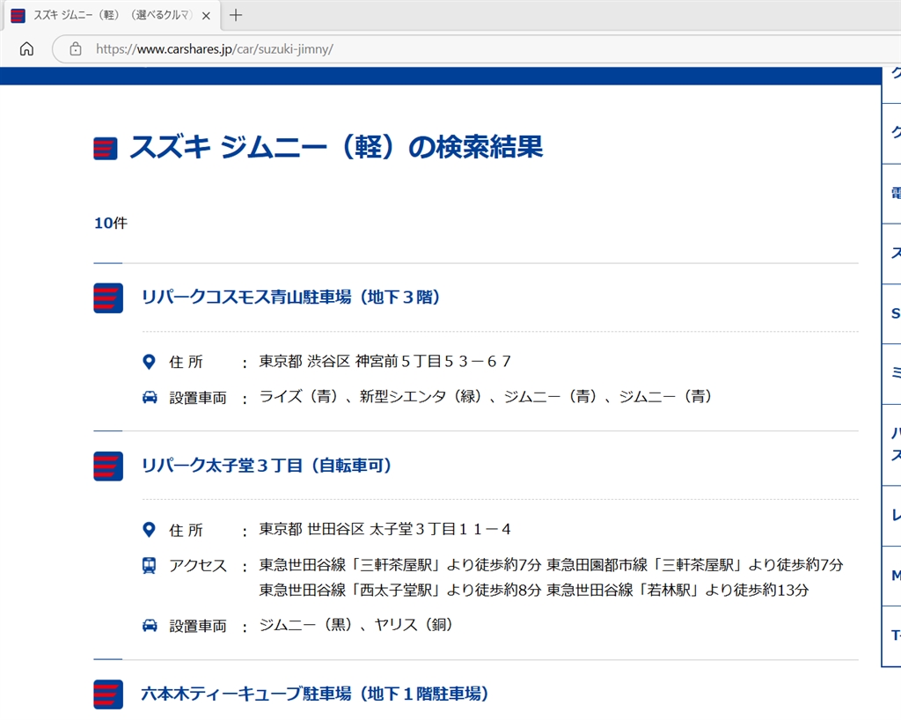Click the station icon for 六本木ティーキューブ駐車場
This screenshot has height=720, width=901.
[x=108, y=694]
